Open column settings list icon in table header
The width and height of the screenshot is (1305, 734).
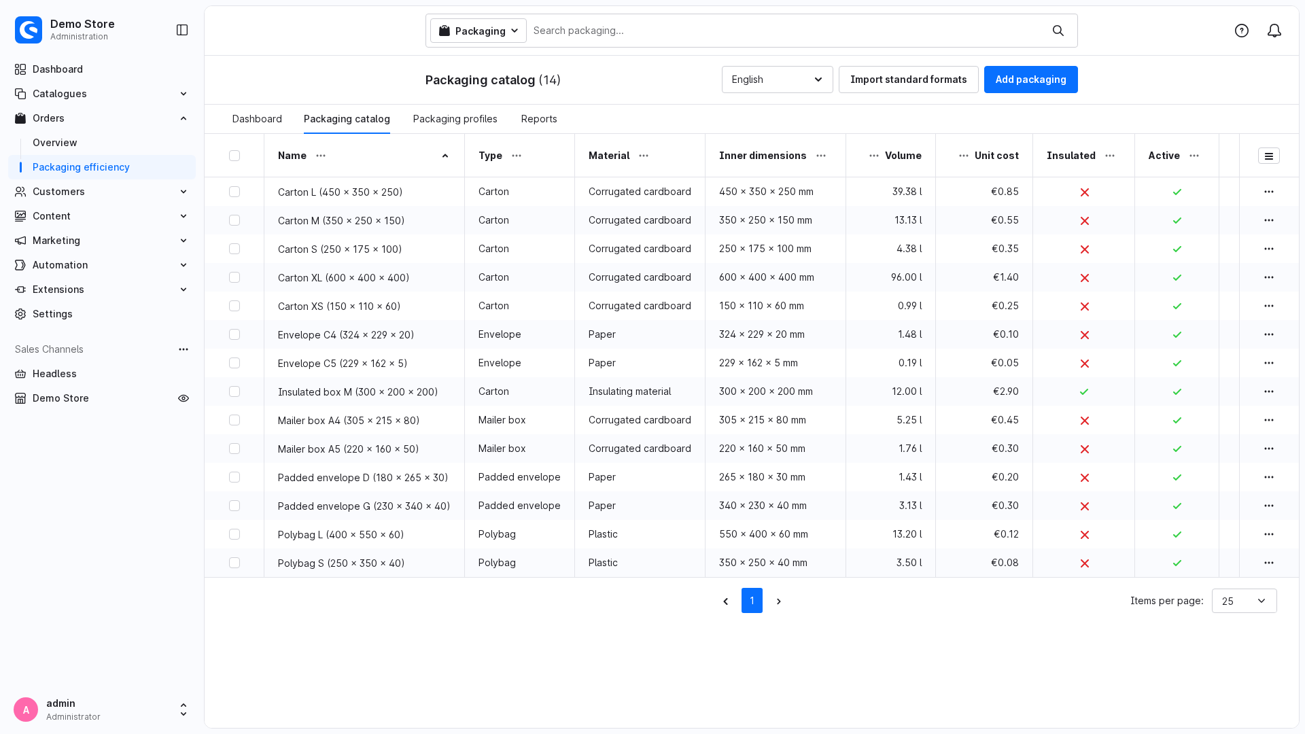1269,156
